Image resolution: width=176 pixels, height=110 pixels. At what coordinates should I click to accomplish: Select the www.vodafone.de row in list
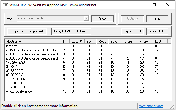(x=88, y=91)
